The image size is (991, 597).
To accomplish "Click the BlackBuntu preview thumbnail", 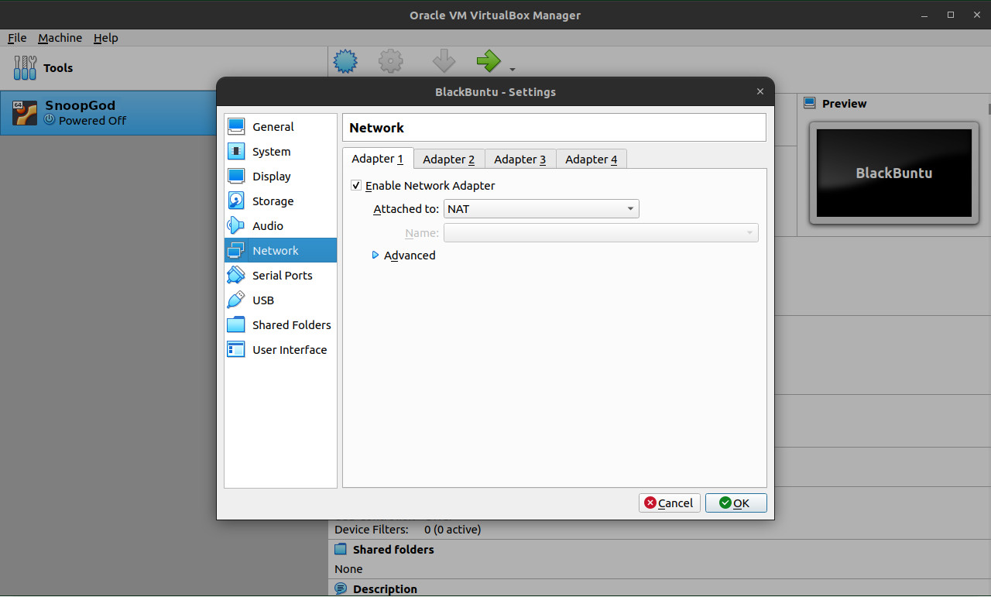I will [894, 173].
